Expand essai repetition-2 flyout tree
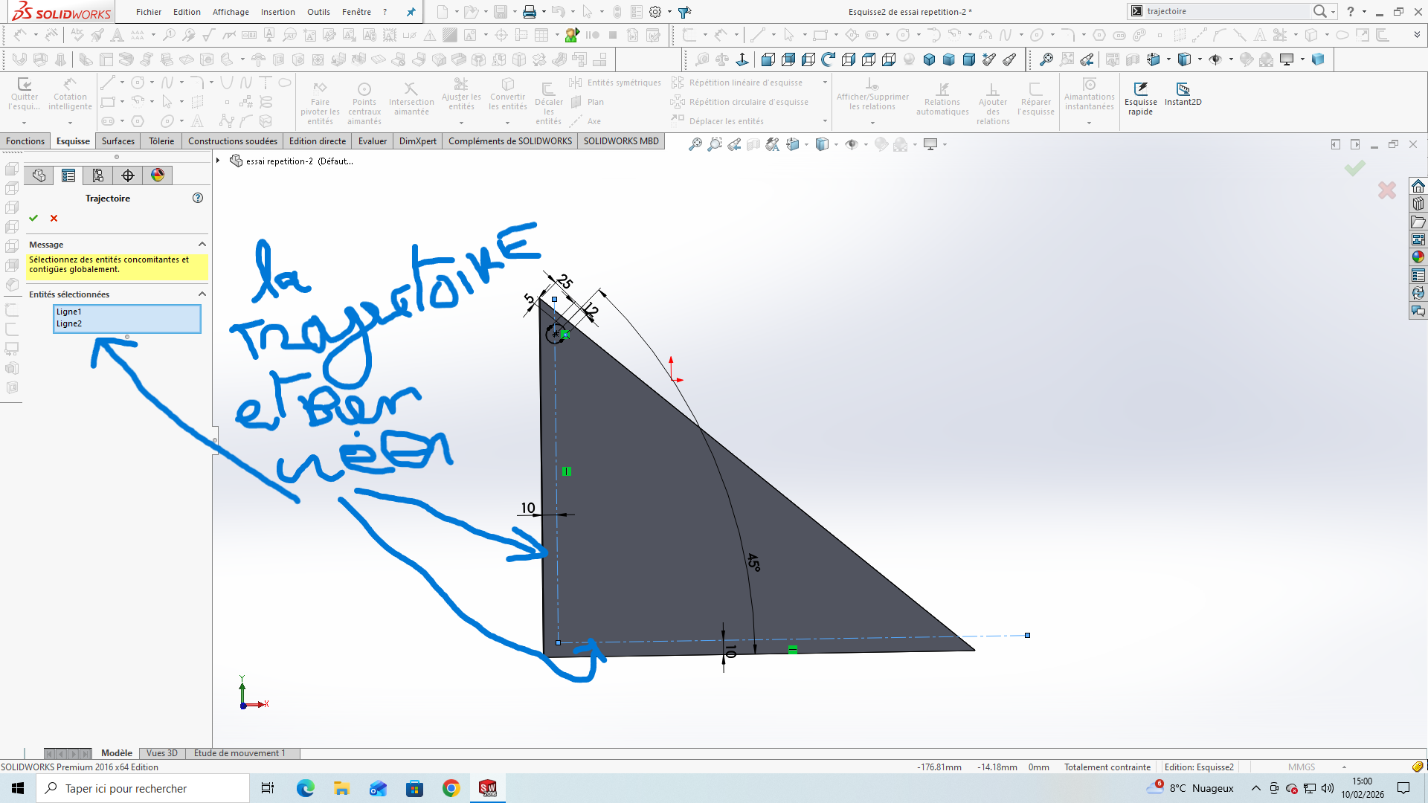 click(x=218, y=161)
